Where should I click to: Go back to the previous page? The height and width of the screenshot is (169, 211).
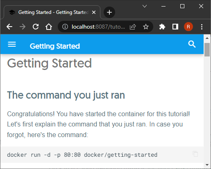pos(9,27)
